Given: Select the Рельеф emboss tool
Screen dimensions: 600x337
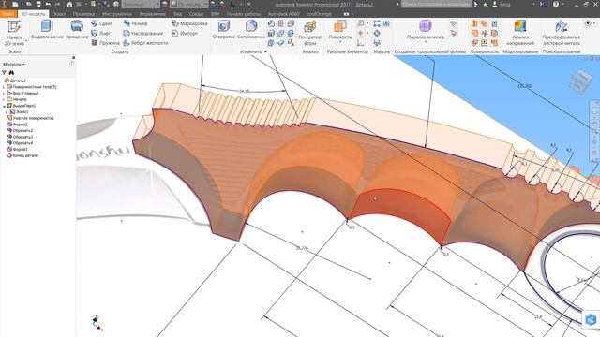Looking at the screenshot, I should 135,23.
